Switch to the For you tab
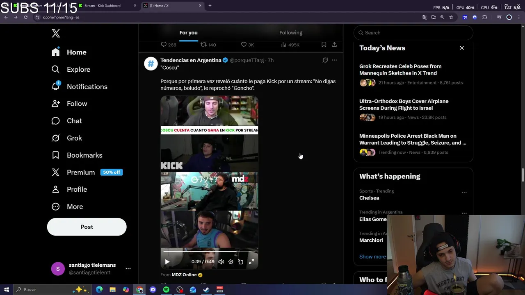This screenshot has width=525, height=295. coord(188,33)
